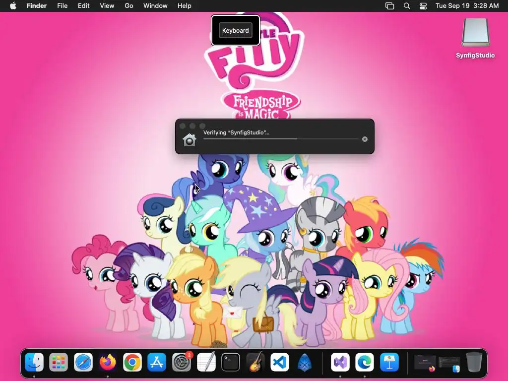508x381 pixels.
Task: Click the Verifying "SynfigStudio"… text
Action: tap(236, 132)
